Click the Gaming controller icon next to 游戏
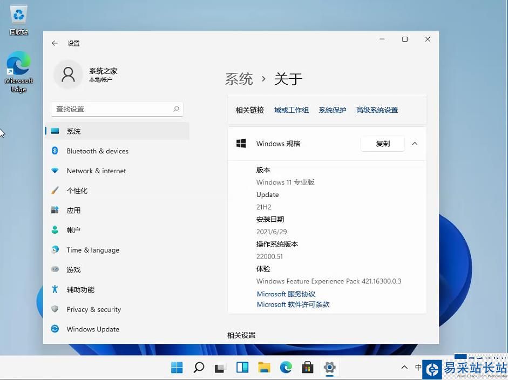The width and height of the screenshot is (508, 380). tap(55, 269)
